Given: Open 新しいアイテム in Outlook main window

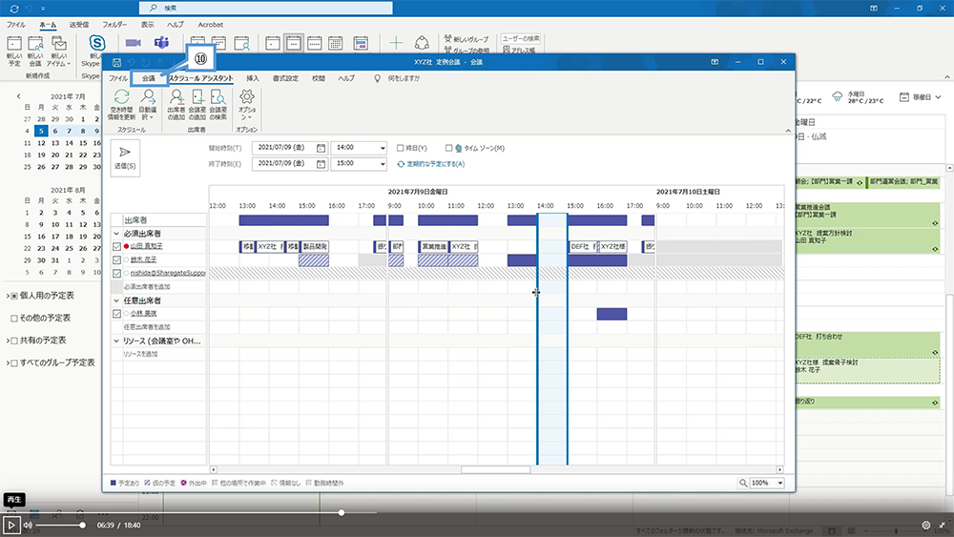Looking at the screenshot, I should point(58,52).
